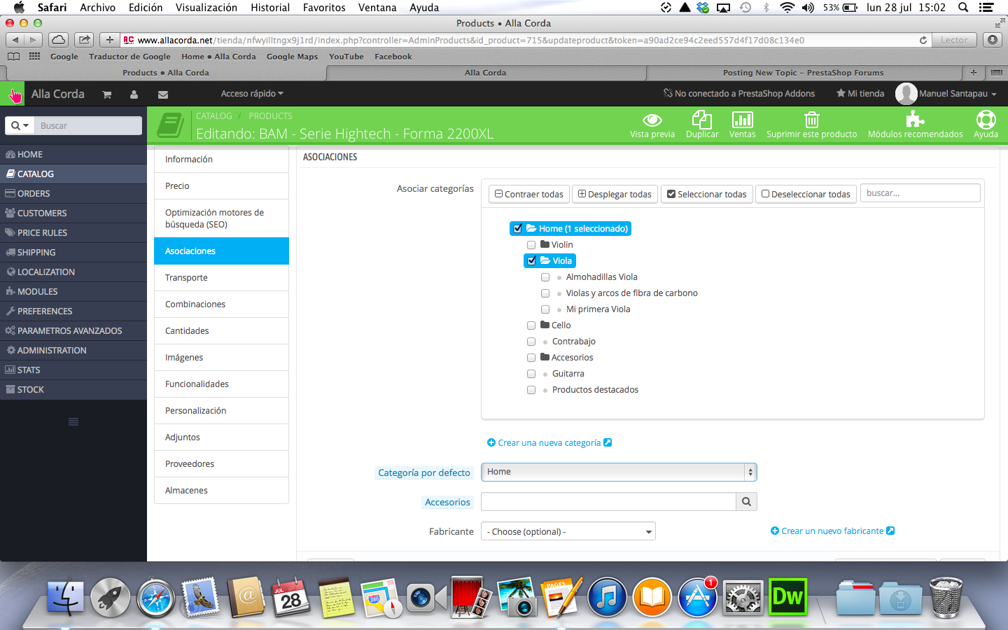Open the Precio product tab
The image size is (1008, 630).
click(x=221, y=186)
